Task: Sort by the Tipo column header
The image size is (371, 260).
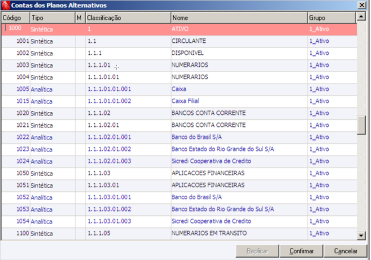Action: tap(53, 18)
